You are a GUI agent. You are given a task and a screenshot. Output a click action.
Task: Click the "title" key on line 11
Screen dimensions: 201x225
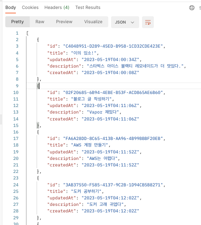[x=57, y=99]
